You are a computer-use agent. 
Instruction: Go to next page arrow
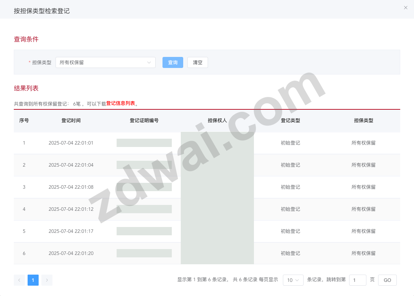pos(47,280)
